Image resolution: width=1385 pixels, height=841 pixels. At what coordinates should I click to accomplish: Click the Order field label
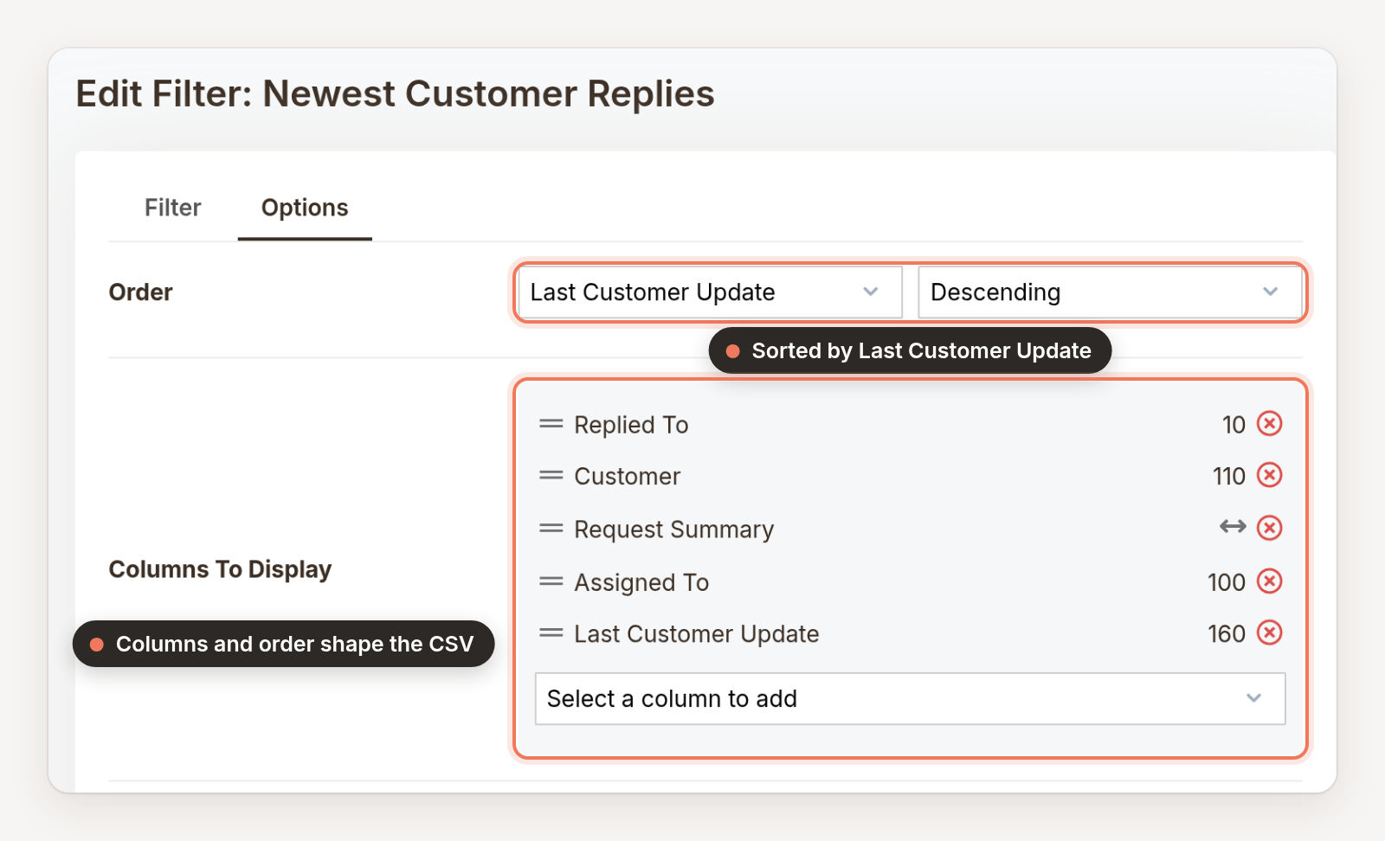(140, 292)
